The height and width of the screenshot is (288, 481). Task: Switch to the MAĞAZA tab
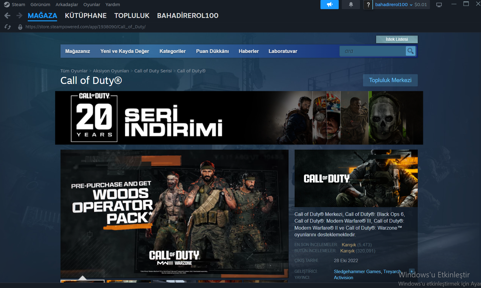43,16
